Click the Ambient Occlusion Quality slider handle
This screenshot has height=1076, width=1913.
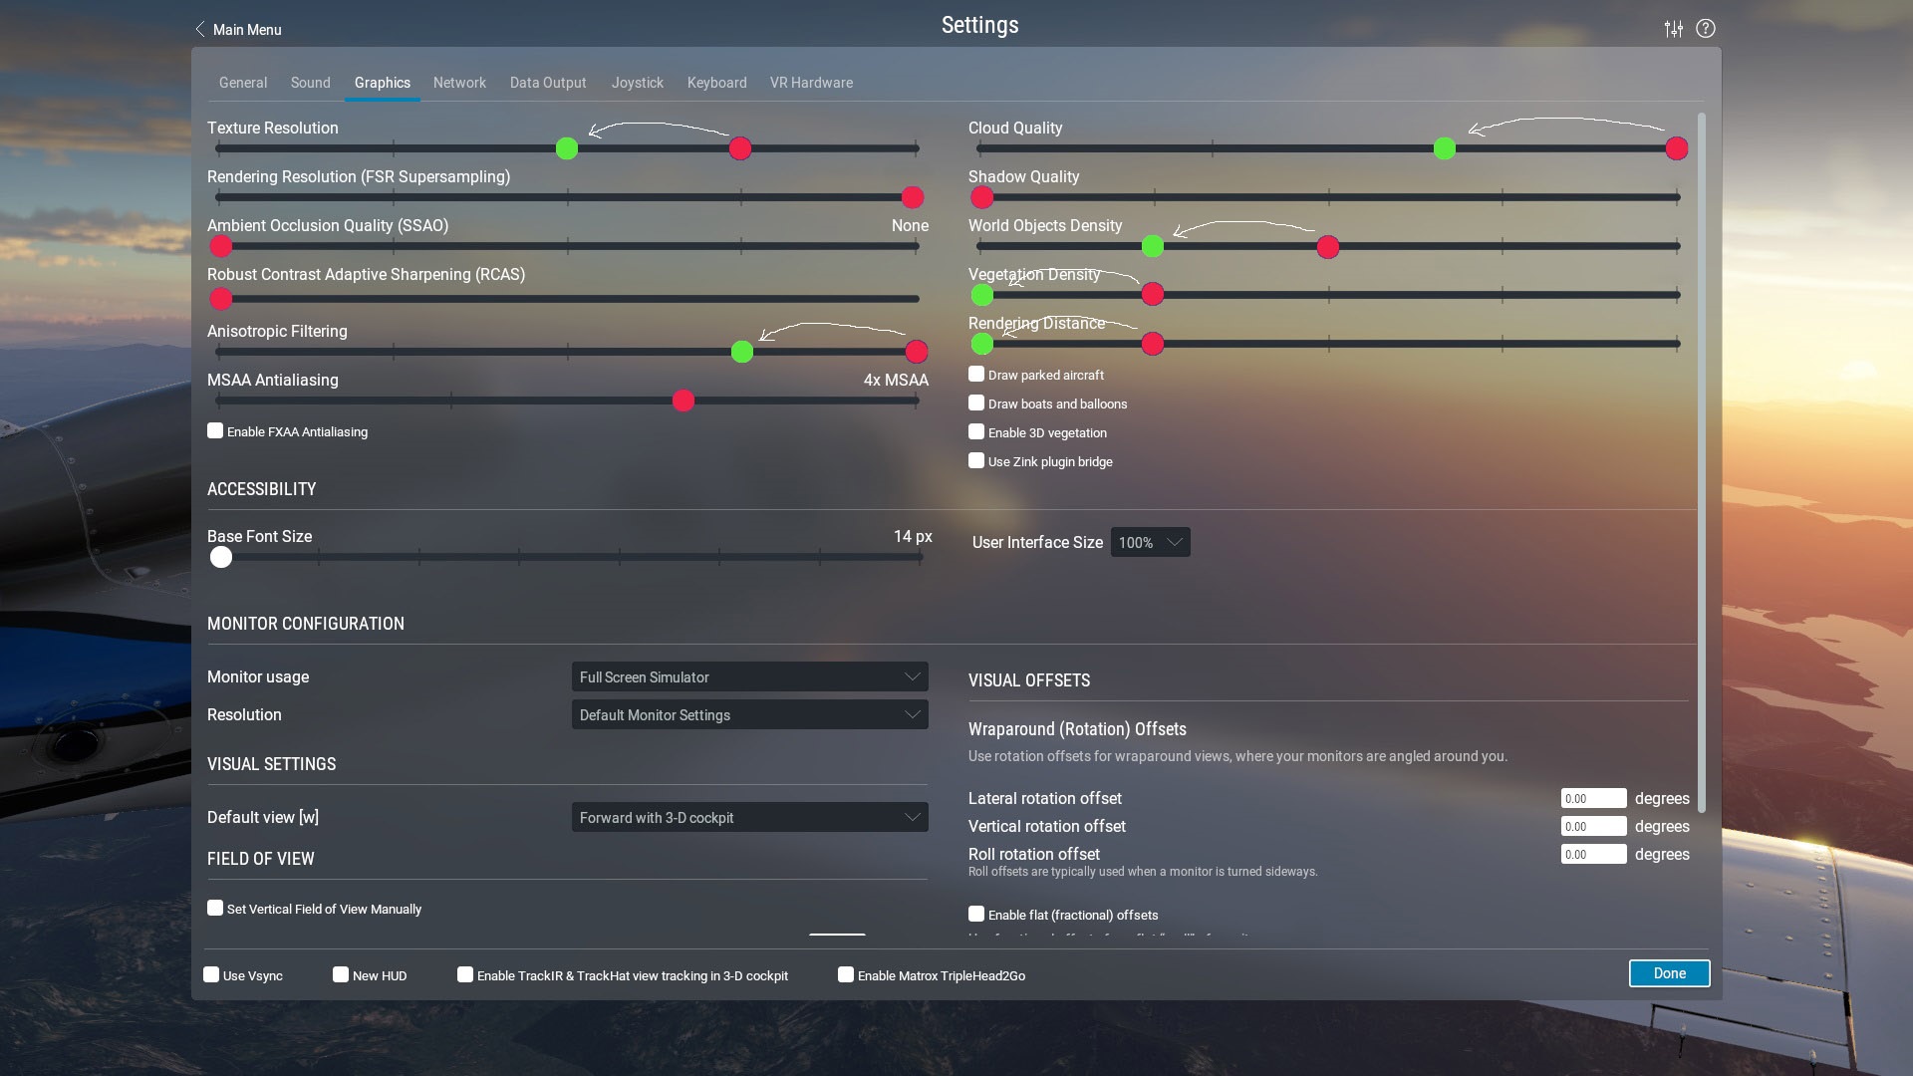click(x=221, y=246)
